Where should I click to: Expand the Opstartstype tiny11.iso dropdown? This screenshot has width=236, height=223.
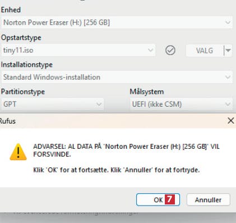coord(78,50)
